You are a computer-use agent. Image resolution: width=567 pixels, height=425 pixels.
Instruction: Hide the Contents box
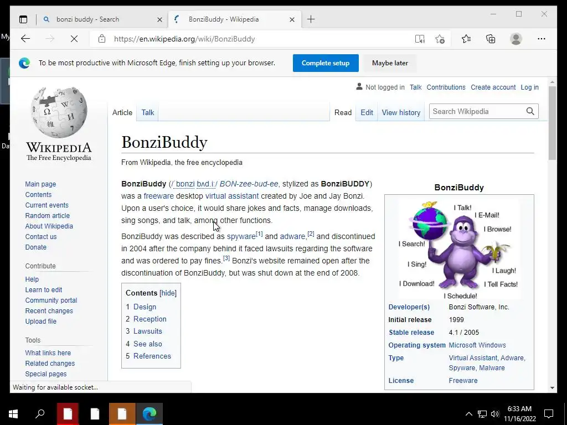168,293
